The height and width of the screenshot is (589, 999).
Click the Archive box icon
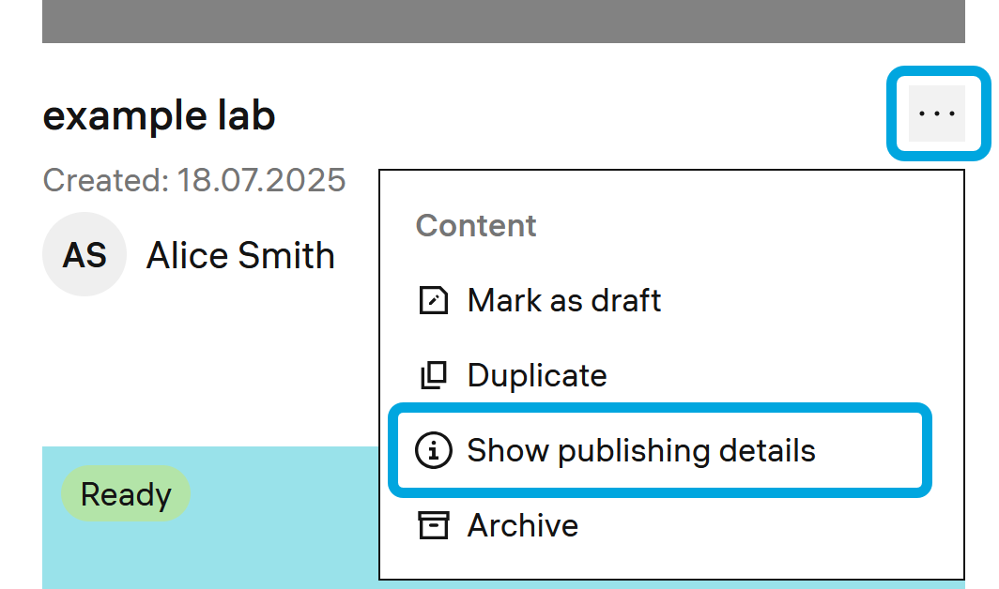coord(433,525)
